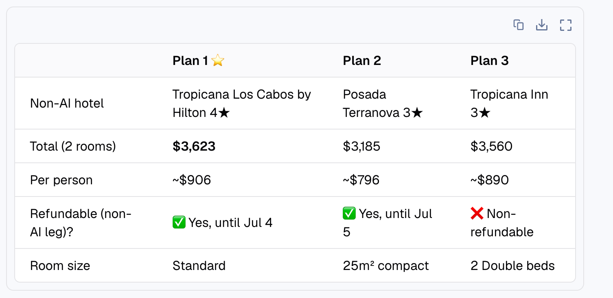The width and height of the screenshot is (613, 298).
Task: Click the 25m² compact cell
Action: [386, 266]
